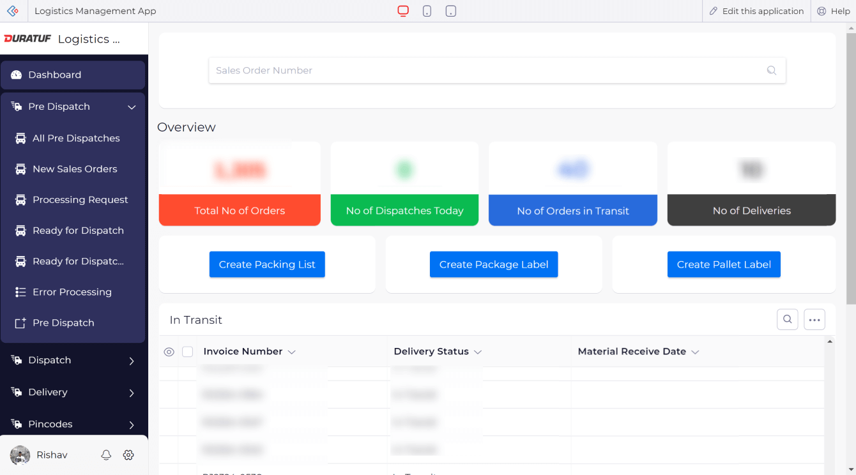Viewport: 856px width, 475px height.
Task: Toggle the select-all rows checkbox
Action: (187, 352)
